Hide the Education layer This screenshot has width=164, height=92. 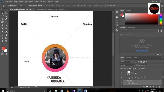pyautogui.click(x=121, y=83)
